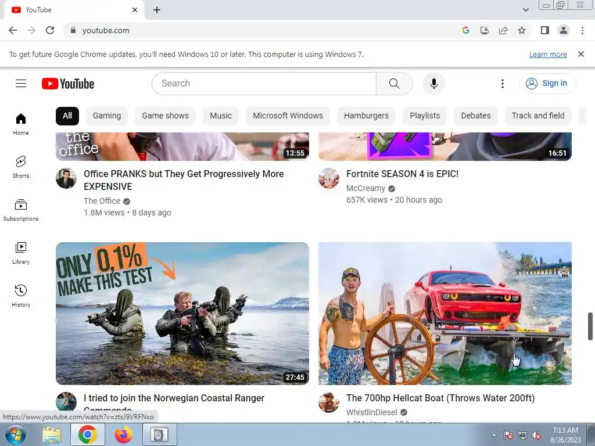Open The Office channel name
Viewport: 595px width, 446px height.
(x=102, y=201)
